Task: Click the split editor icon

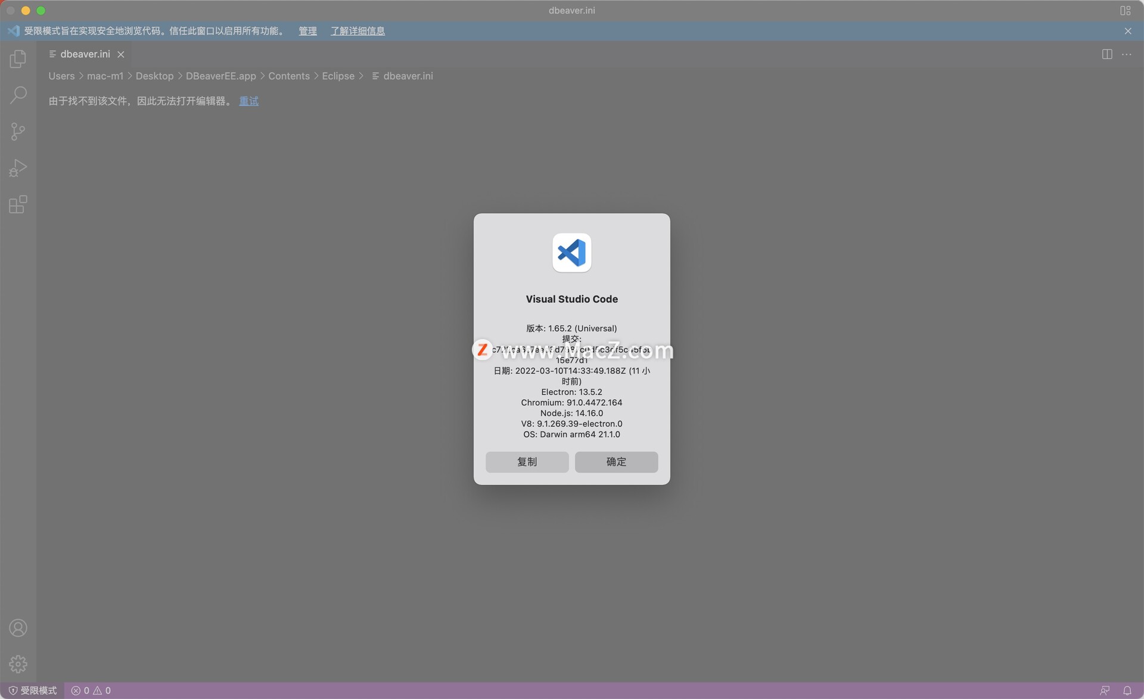Action: point(1107,54)
